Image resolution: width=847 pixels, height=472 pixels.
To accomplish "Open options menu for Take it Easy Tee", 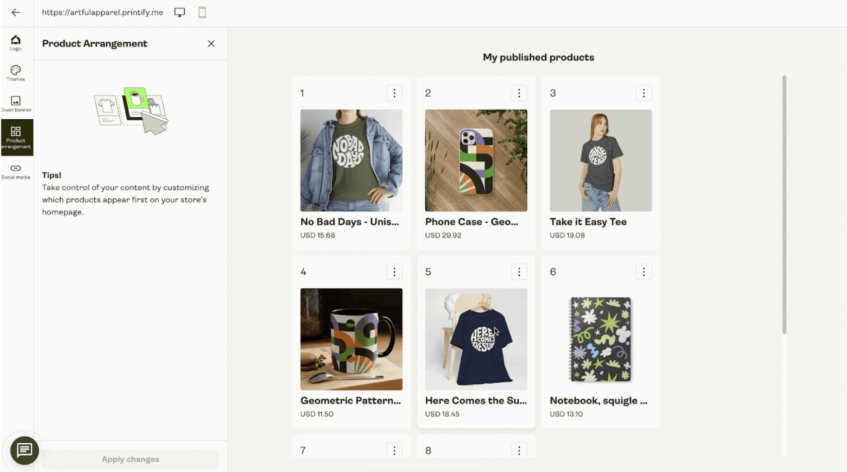I will [x=644, y=93].
